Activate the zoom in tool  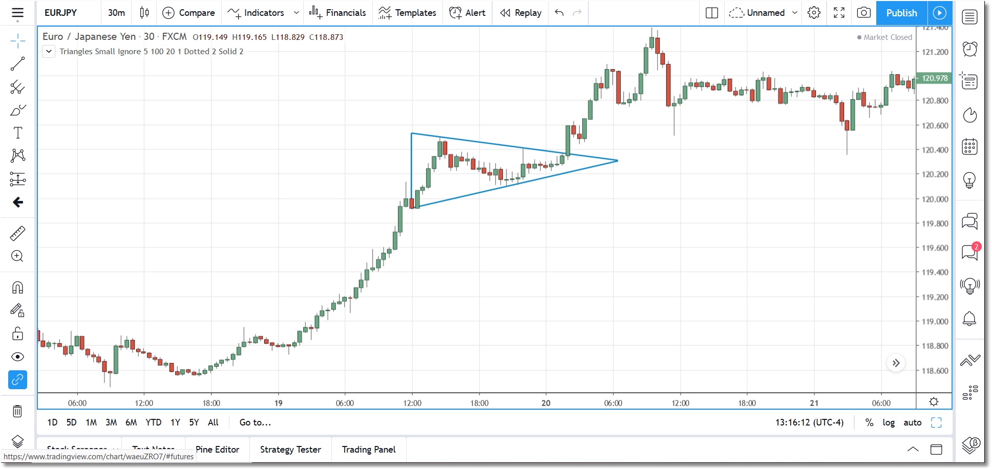point(17,256)
